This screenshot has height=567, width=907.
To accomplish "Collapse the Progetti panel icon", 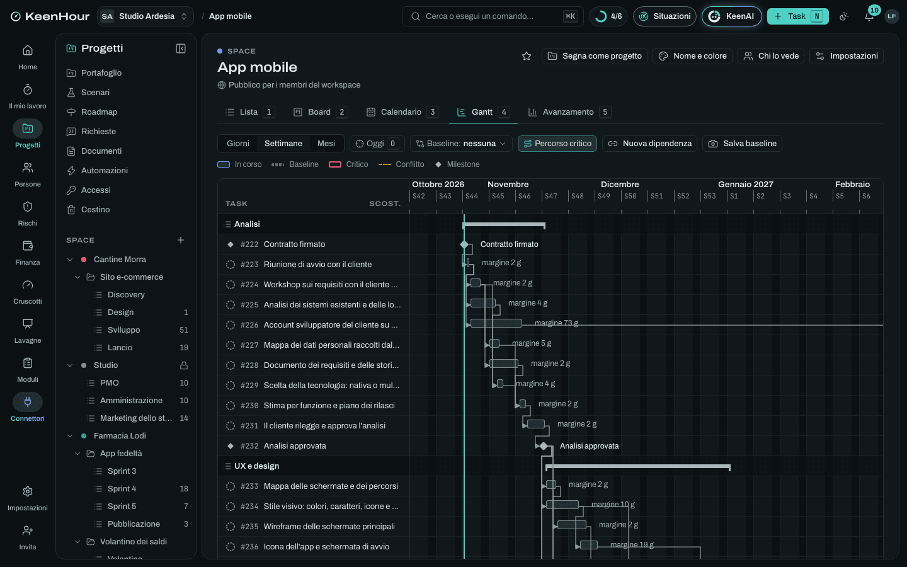I will [181, 49].
